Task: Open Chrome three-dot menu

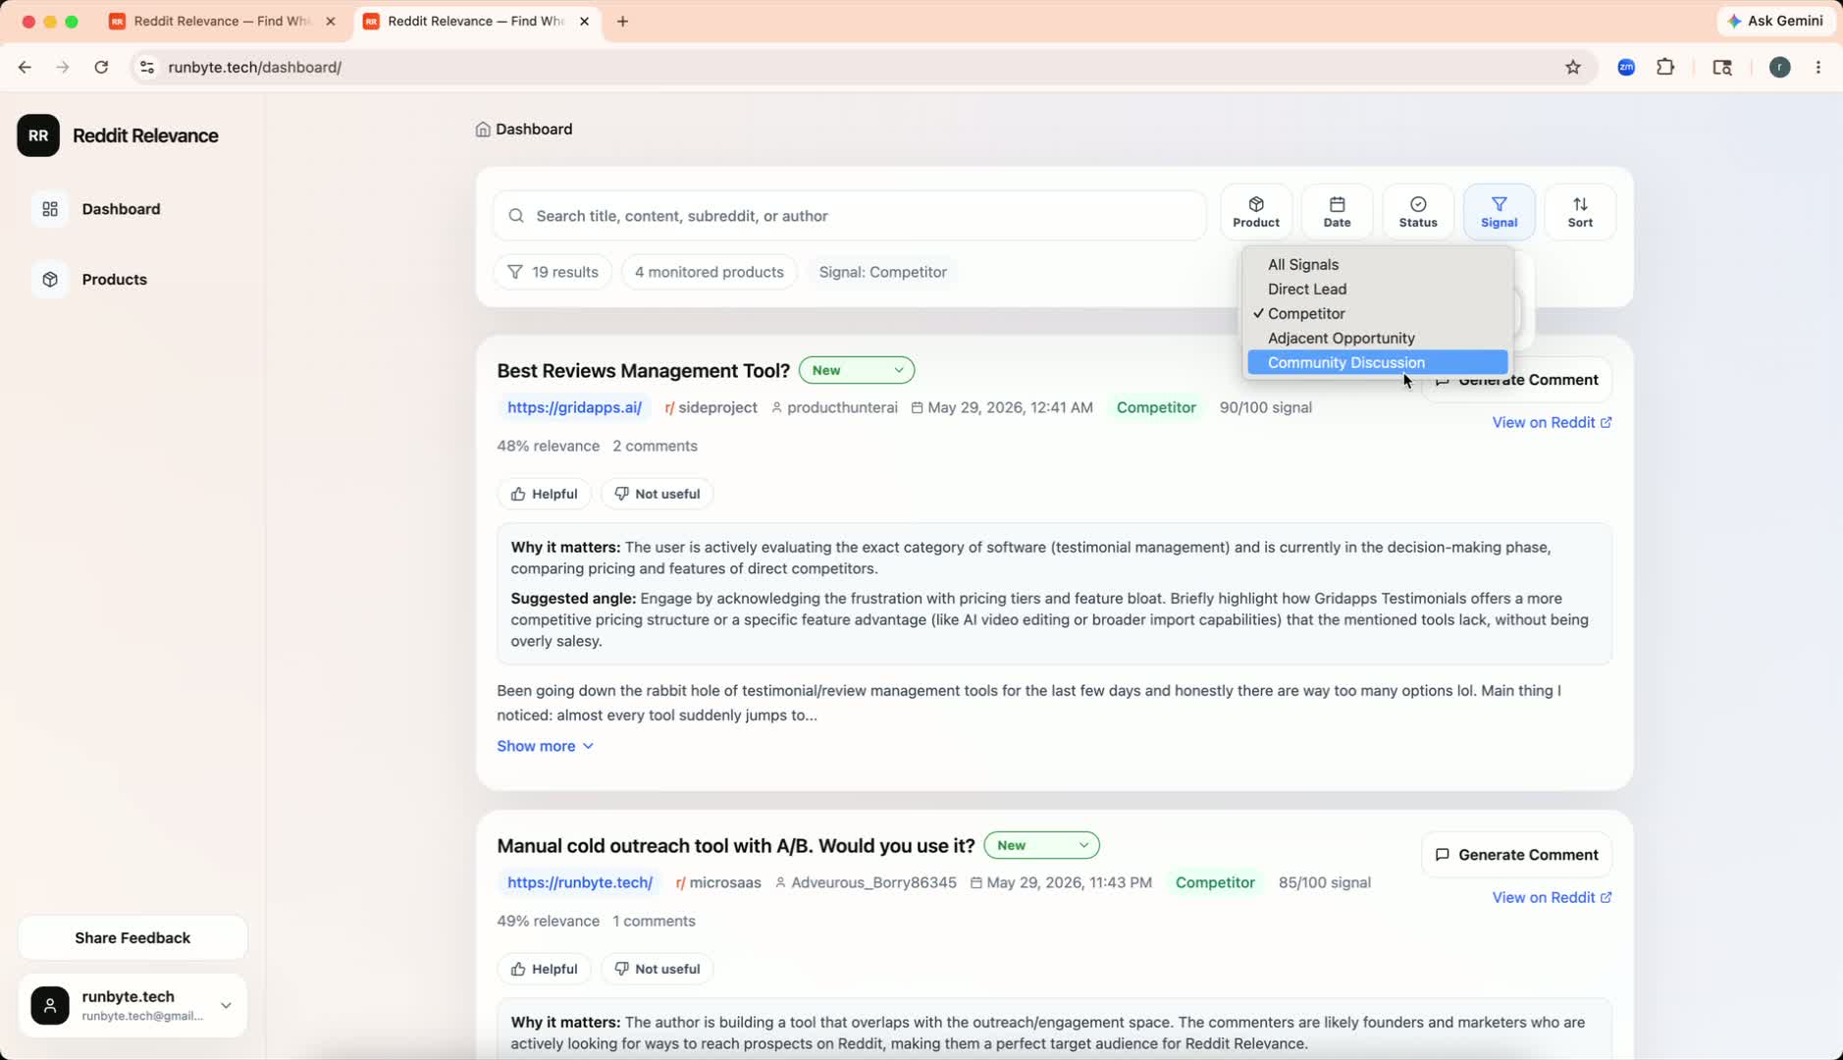Action: pos(1818,67)
